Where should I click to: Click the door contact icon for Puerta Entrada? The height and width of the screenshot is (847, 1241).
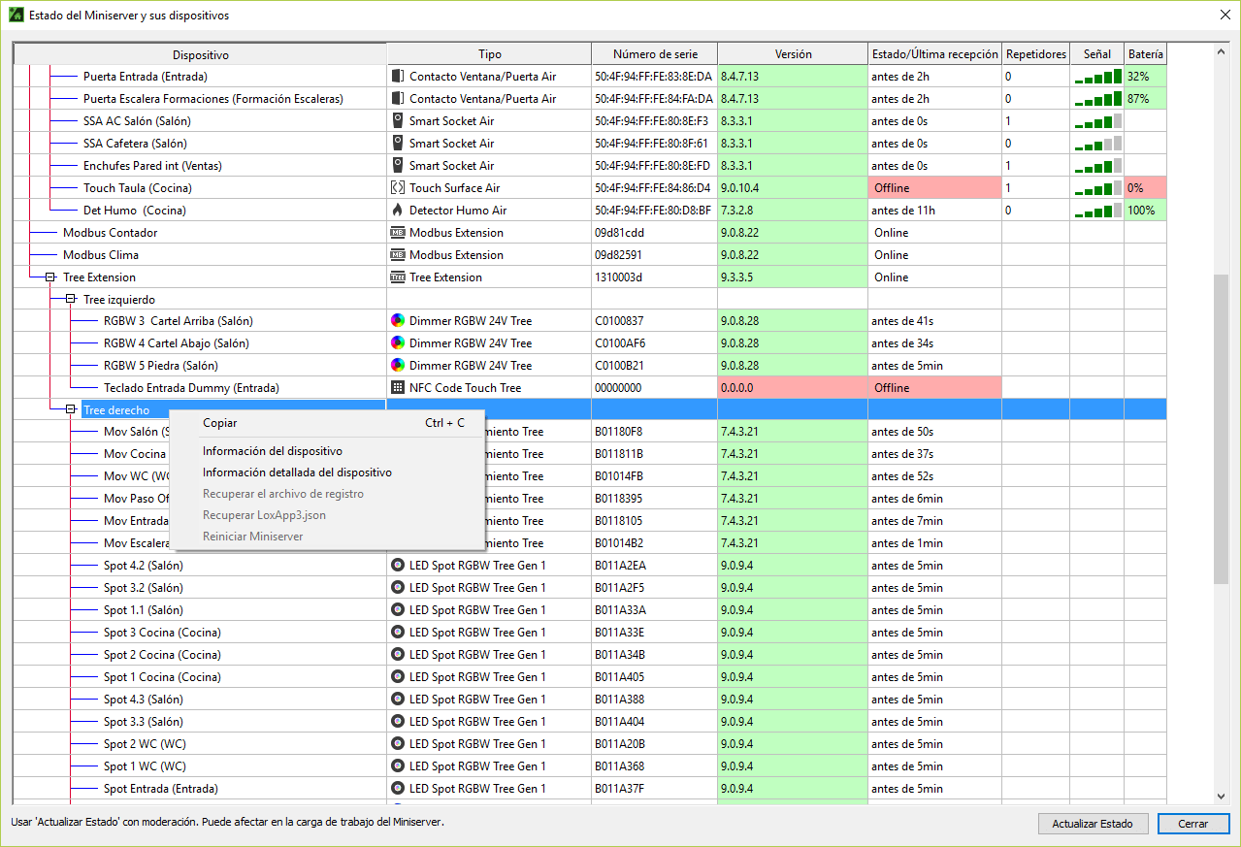point(397,76)
